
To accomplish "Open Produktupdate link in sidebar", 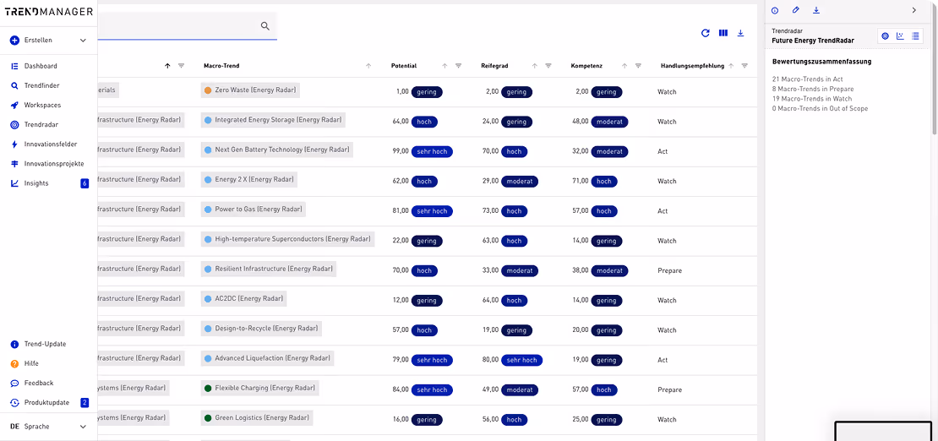I will click(46, 403).
